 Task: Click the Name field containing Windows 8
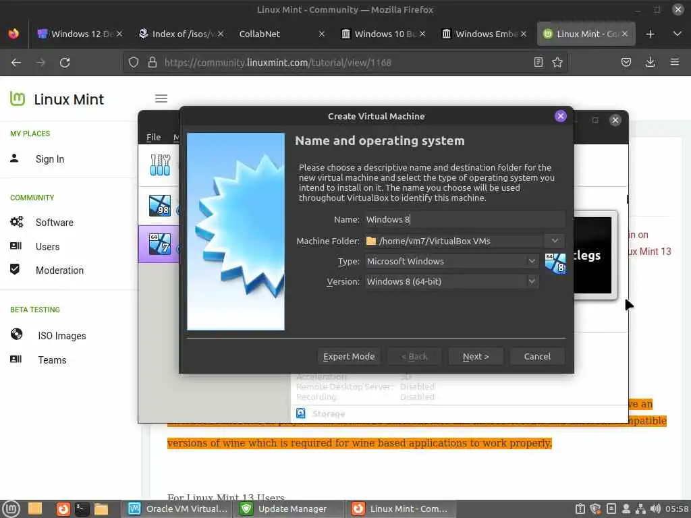[464, 219]
